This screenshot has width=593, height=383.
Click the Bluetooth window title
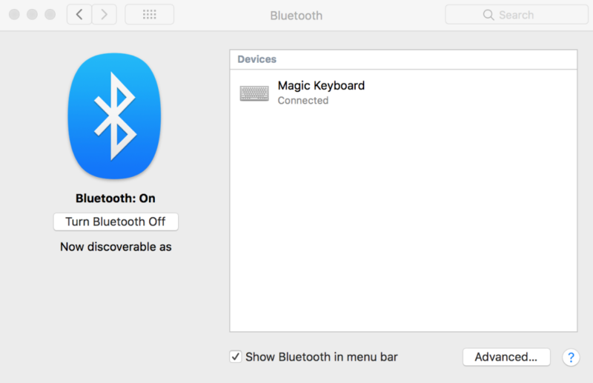pos(296,15)
